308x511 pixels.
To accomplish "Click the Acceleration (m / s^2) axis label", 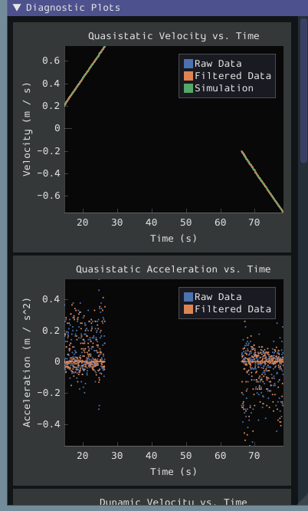I will pyautogui.click(x=27, y=362).
